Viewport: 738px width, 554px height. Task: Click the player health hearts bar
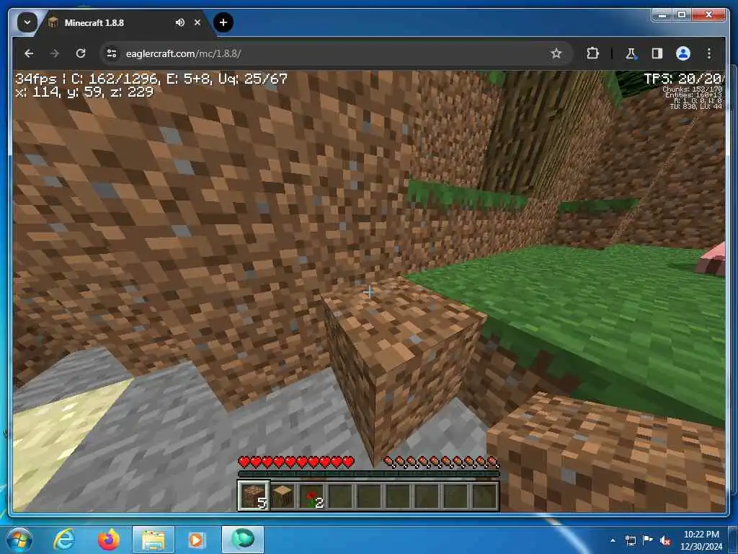click(296, 462)
